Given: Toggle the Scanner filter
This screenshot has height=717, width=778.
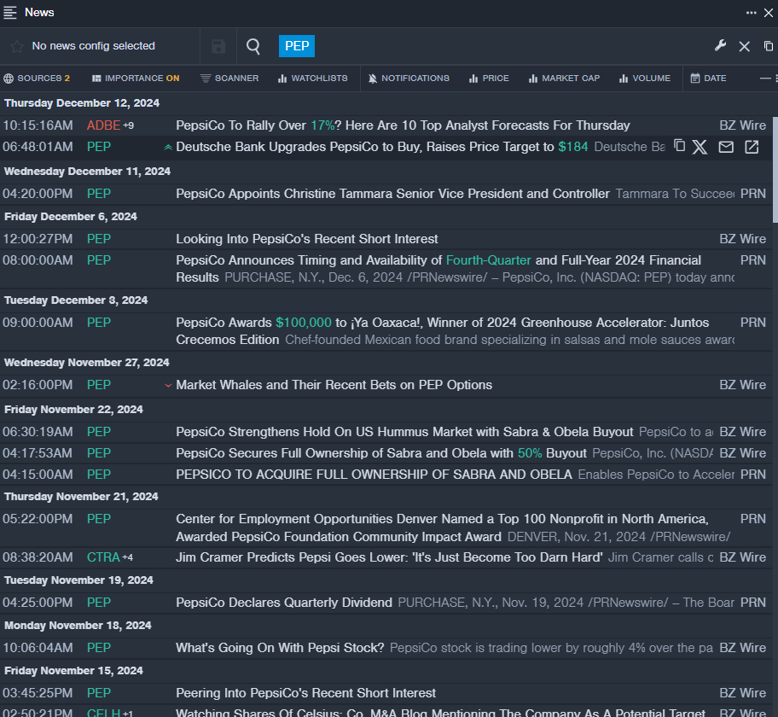Looking at the screenshot, I should [229, 79].
